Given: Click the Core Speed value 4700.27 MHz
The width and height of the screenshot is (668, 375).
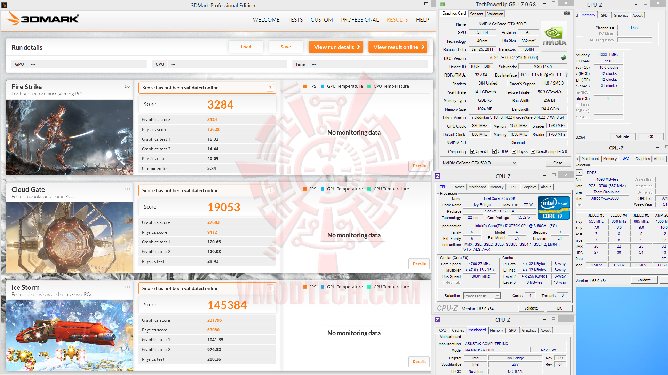Looking at the screenshot, I should click(479, 264).
